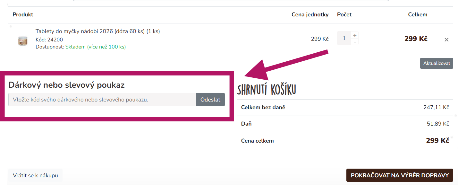This screenshot has width=458, height=185.
Task: Increase quantity with the plus icon
Action: coord(355,35)
